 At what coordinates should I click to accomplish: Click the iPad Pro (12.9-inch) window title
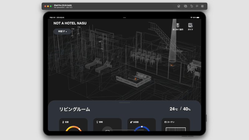[63, 5]
